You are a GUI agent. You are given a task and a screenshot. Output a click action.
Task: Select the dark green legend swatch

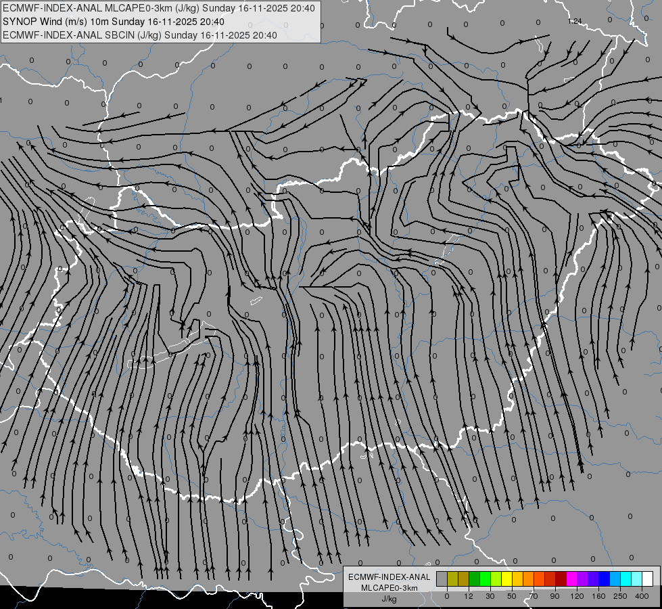tap(475, 579)
